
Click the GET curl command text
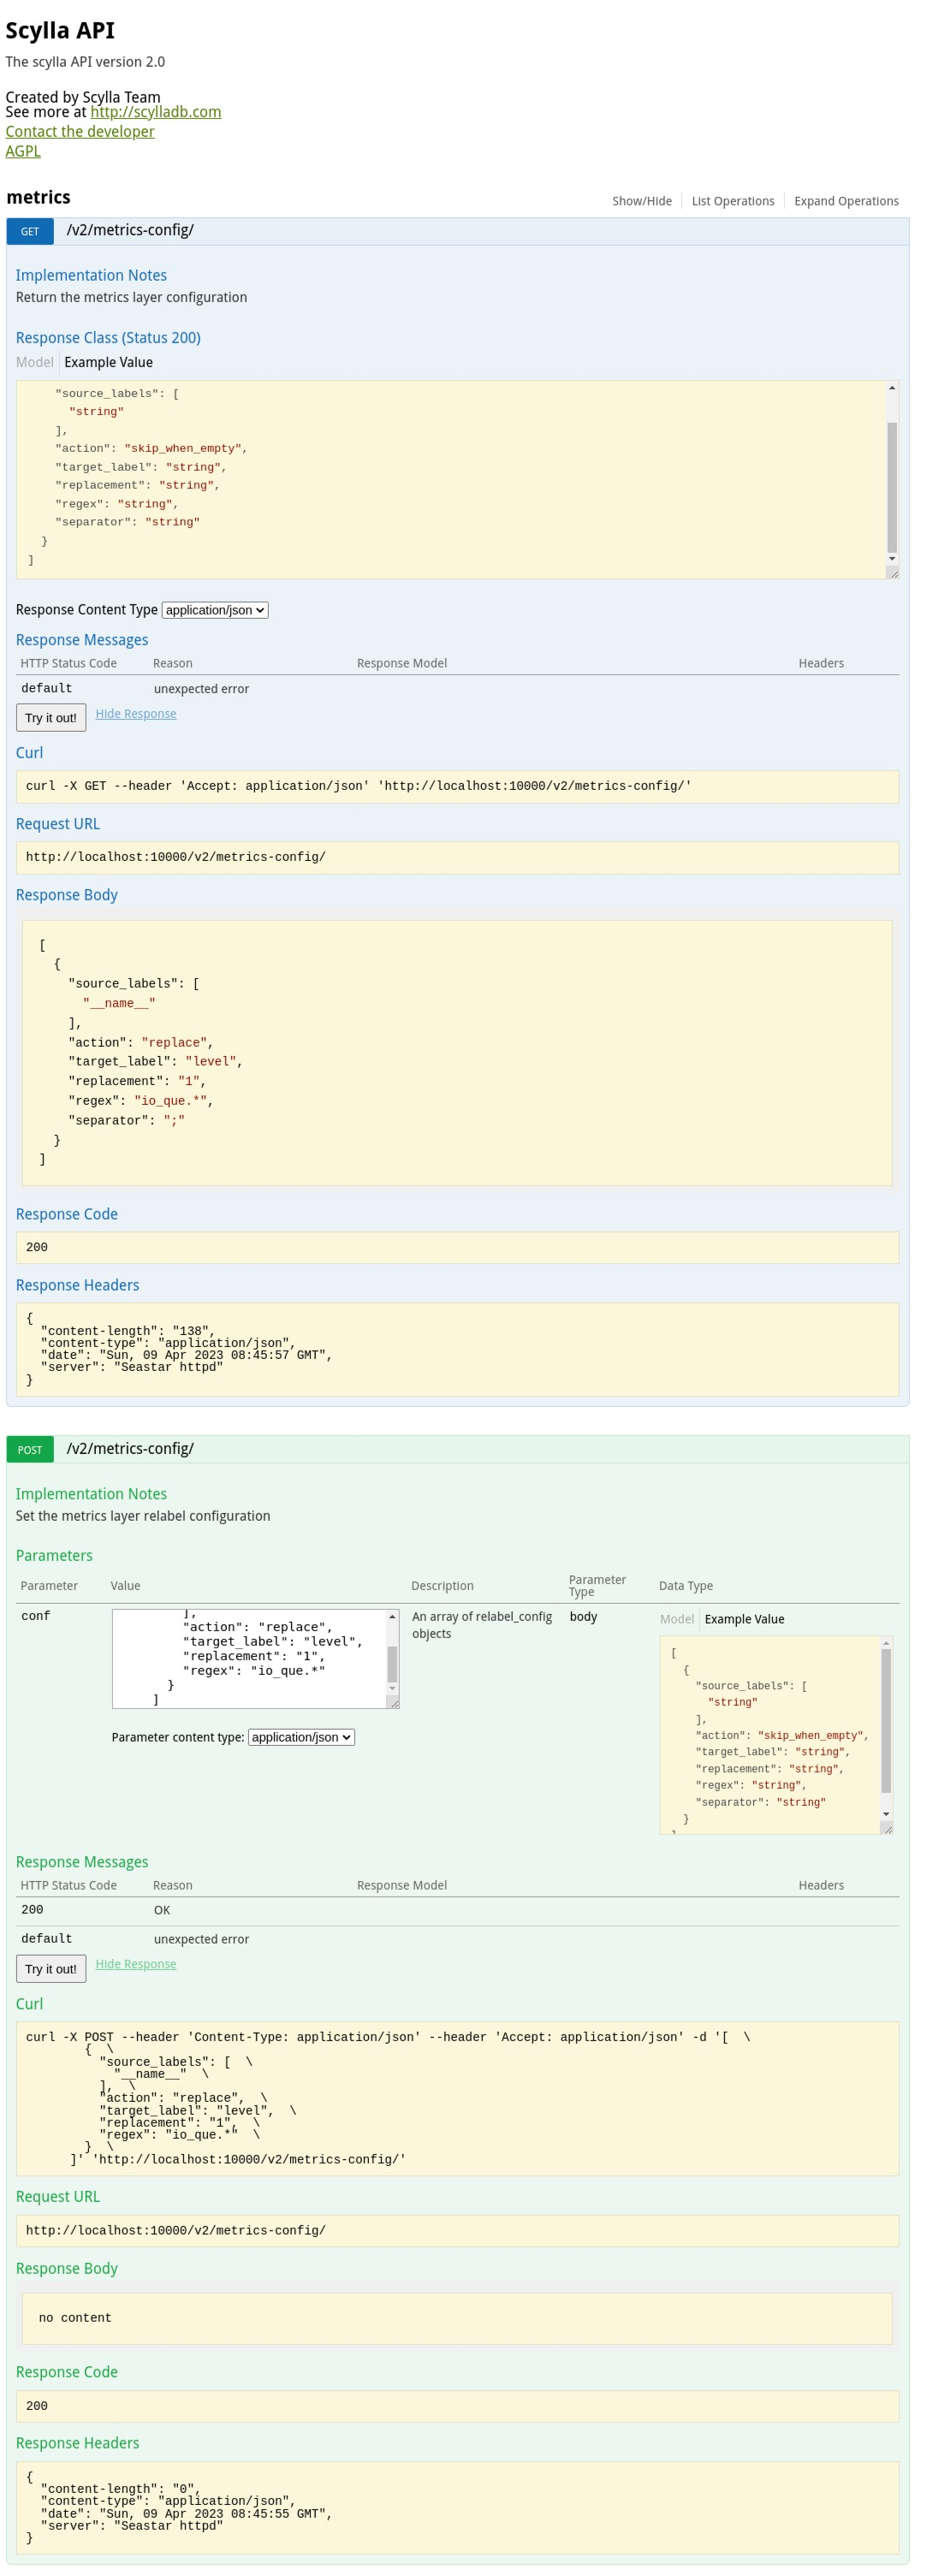click(358, 786)
